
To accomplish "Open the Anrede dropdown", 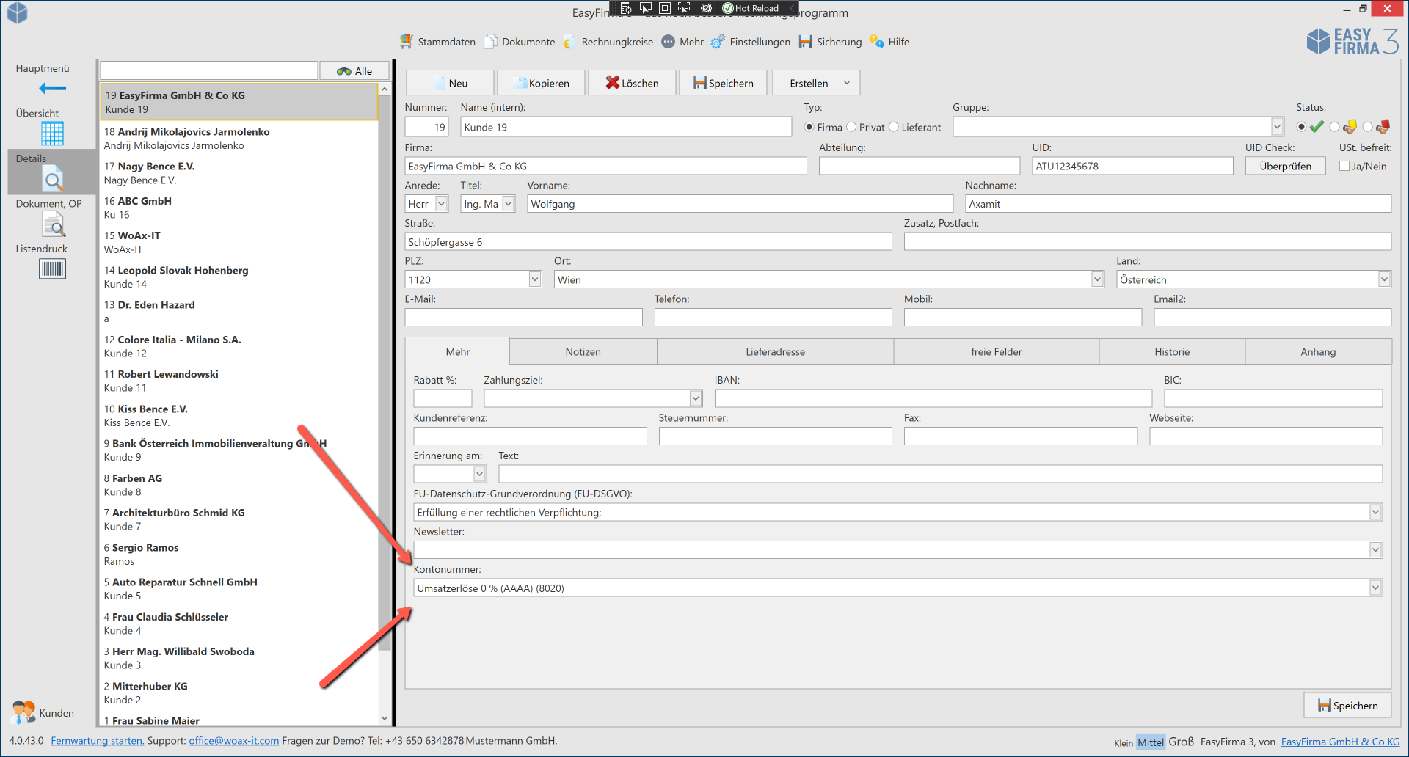I will 441,204.
